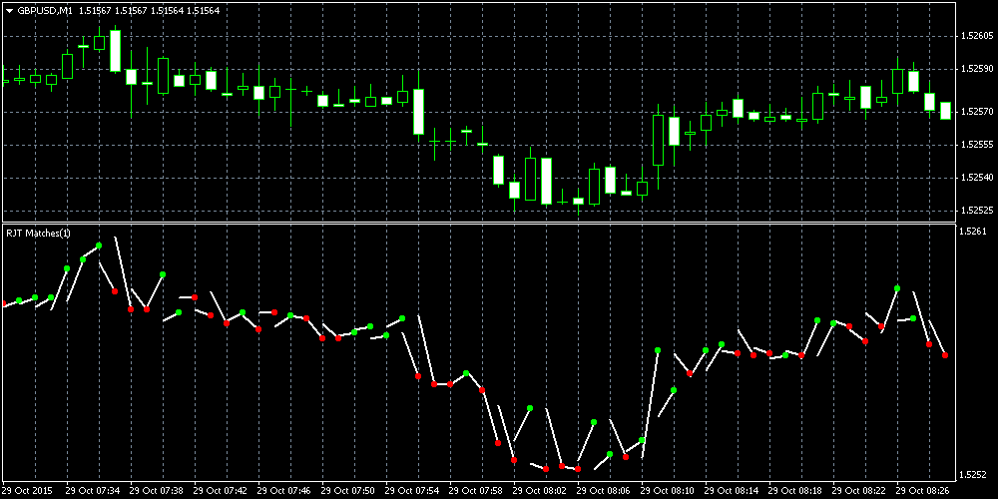998x499 pixels.
Task: Click the 1.52570 price scale label
Action: (x=976, y=112)
